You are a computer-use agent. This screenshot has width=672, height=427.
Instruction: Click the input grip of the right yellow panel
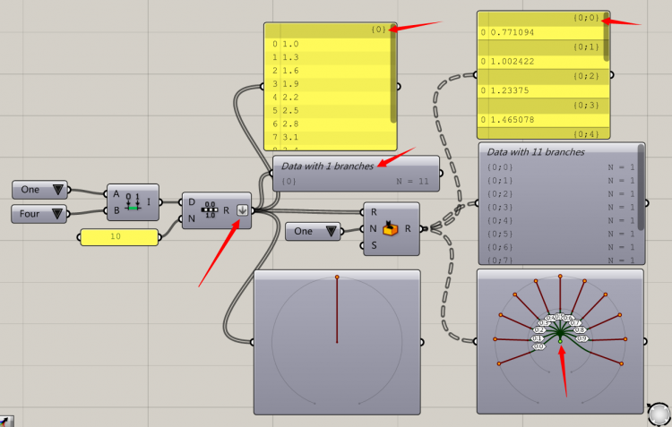coord(475,75)
